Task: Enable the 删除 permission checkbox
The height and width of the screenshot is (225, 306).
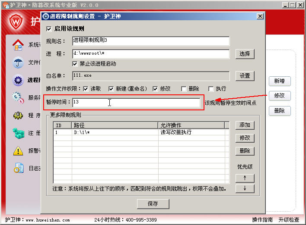Action: (x=184, y=89)
